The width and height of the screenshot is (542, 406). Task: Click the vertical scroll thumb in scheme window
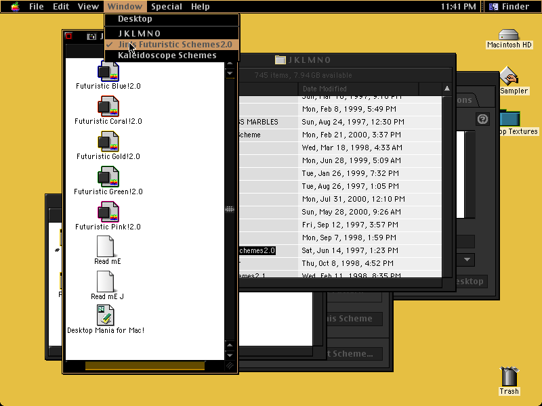[x=230, y=209]
